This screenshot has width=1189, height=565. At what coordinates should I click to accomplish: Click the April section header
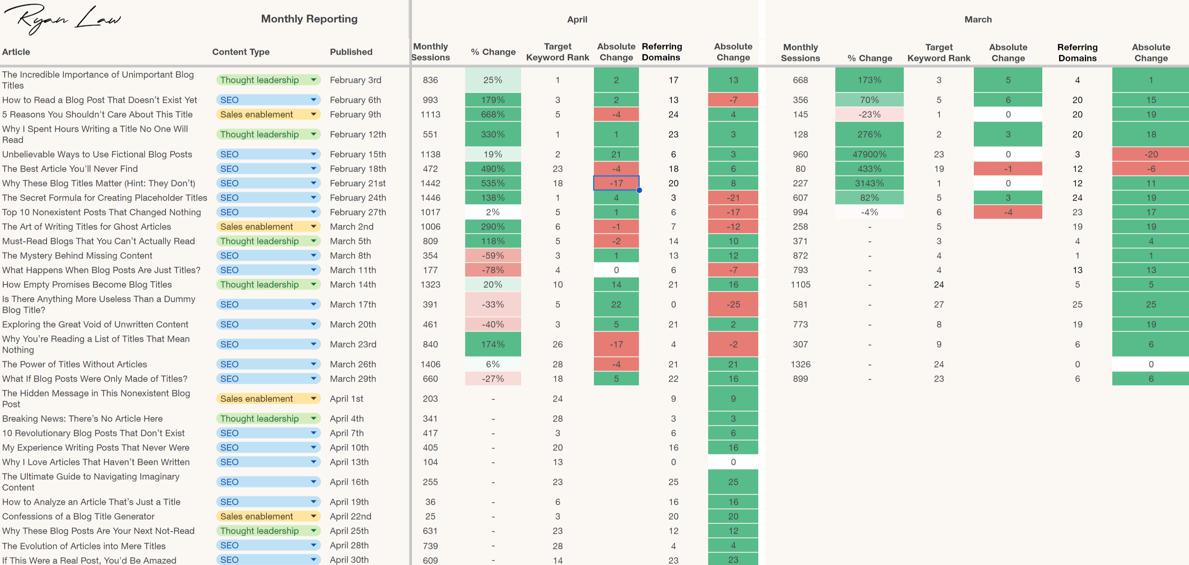[577, 20]
